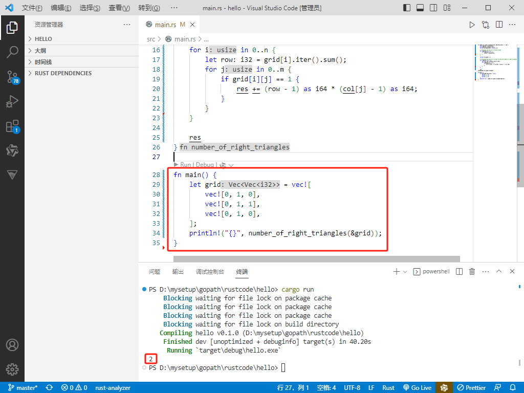Add a new terminal with plus icon
The width and height of the screenshot is (524, 393).
tap(397, 272)
